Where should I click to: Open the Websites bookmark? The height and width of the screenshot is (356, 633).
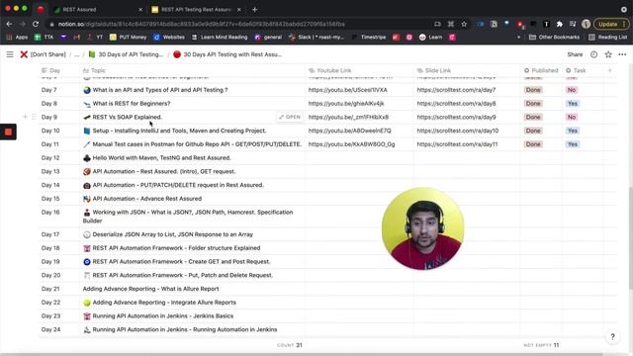[169, 38]
